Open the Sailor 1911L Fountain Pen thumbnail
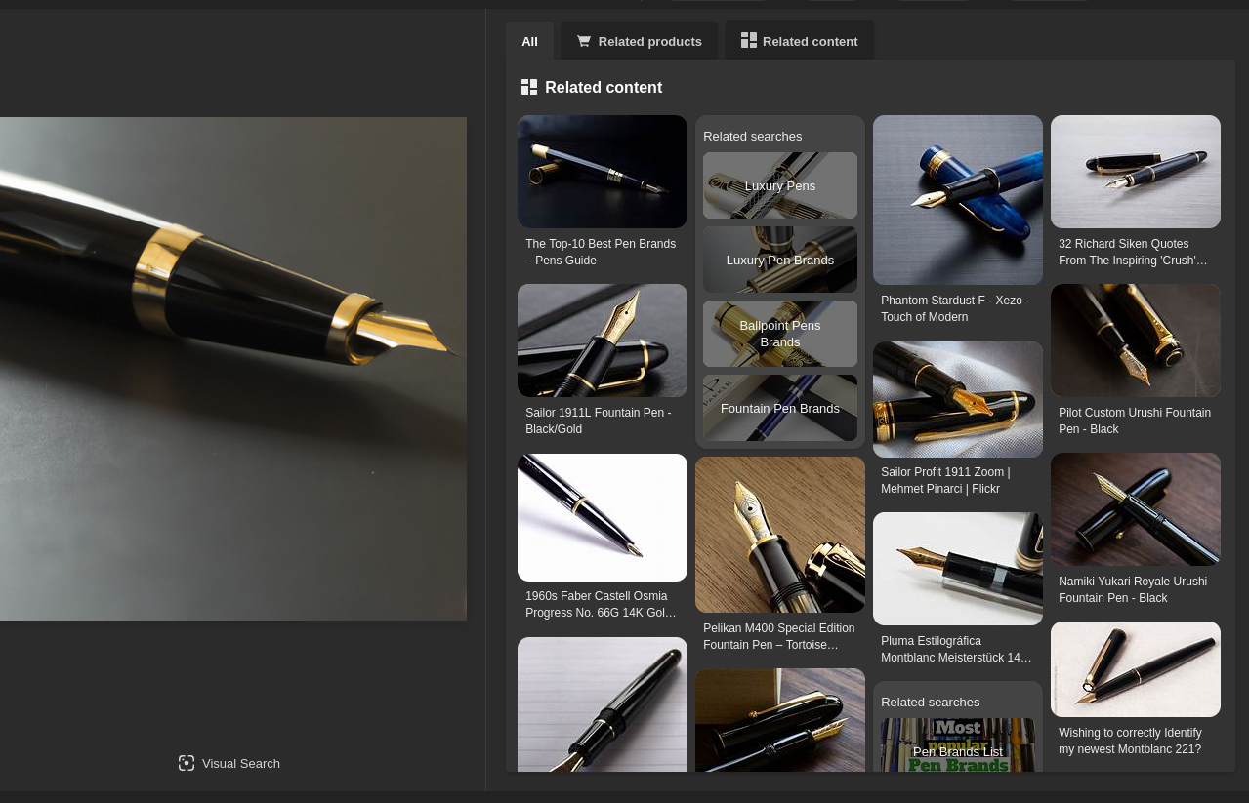The width and height of the screenshot is (1249, 803). tap(603, 341)
